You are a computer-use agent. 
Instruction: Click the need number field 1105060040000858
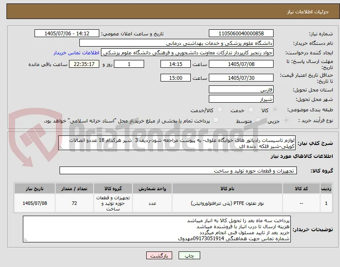[241, 34]
